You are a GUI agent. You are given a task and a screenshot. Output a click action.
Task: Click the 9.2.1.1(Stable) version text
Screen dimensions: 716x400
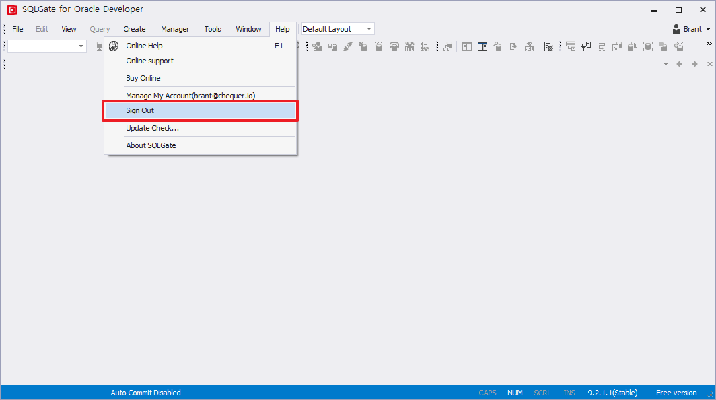tap(612, 393)
